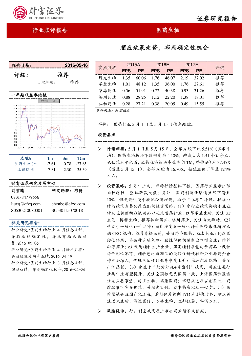The image size is (251, 356).
Task: Click the 投资策略 bullet heading
Action: click(117, 186)
